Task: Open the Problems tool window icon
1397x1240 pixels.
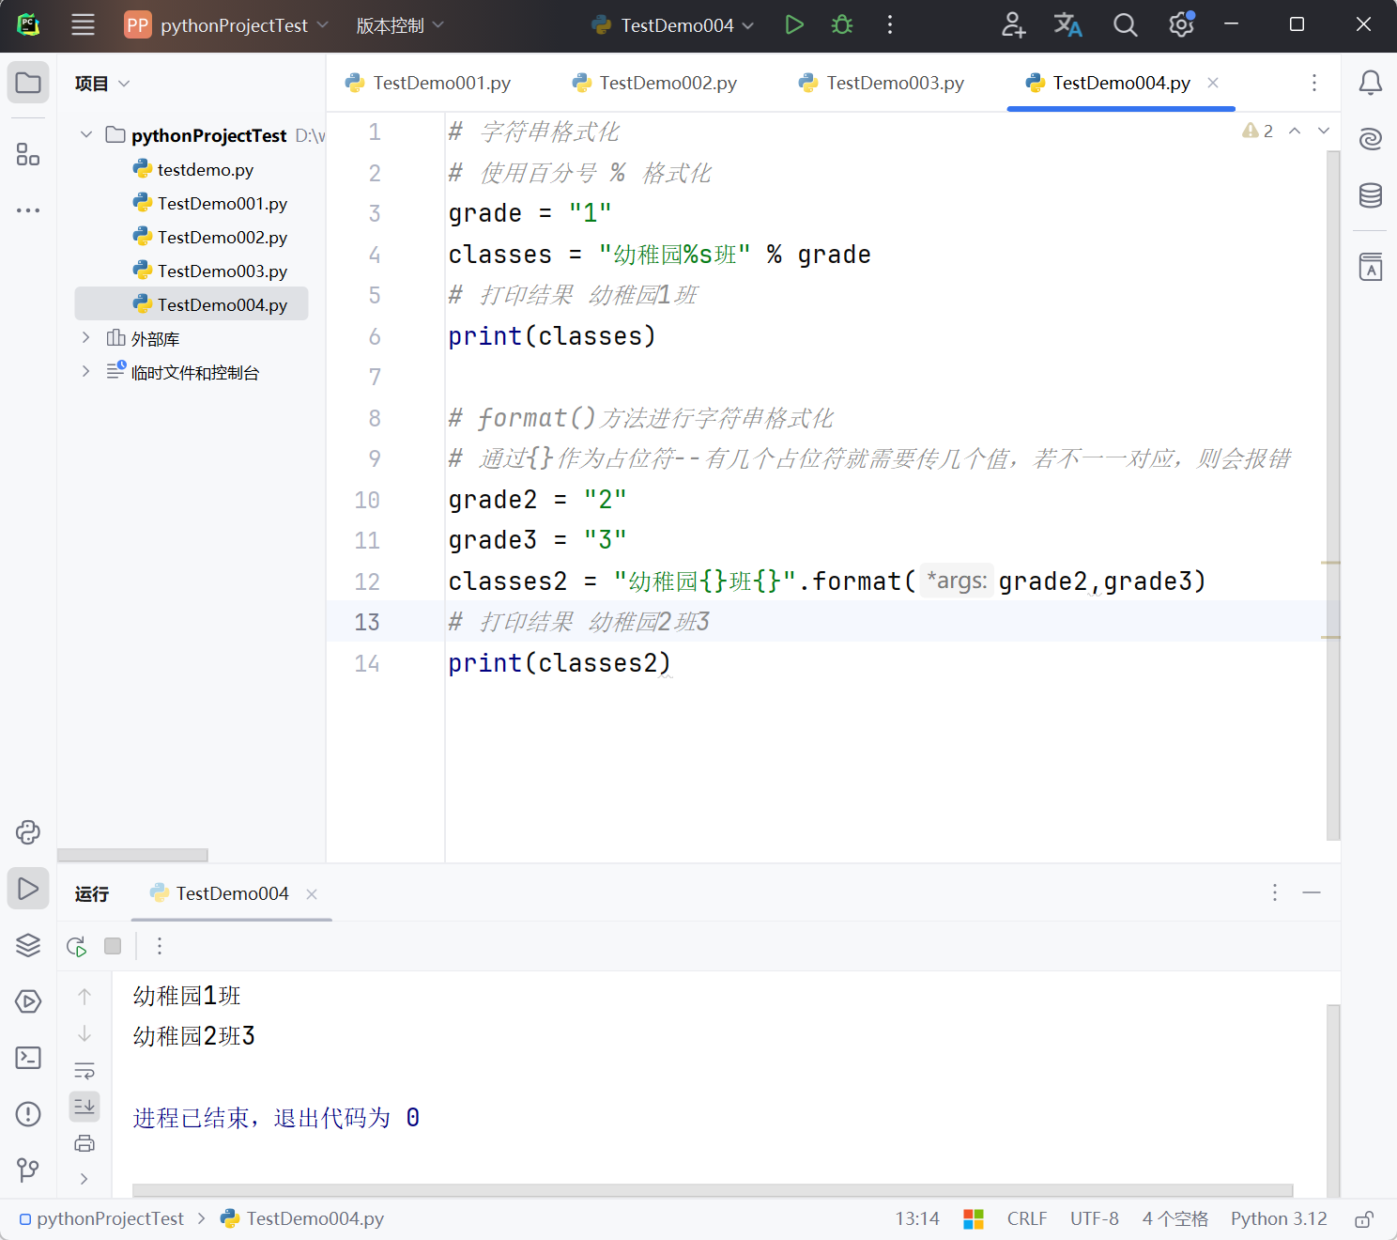Action: coord(28,1114)
